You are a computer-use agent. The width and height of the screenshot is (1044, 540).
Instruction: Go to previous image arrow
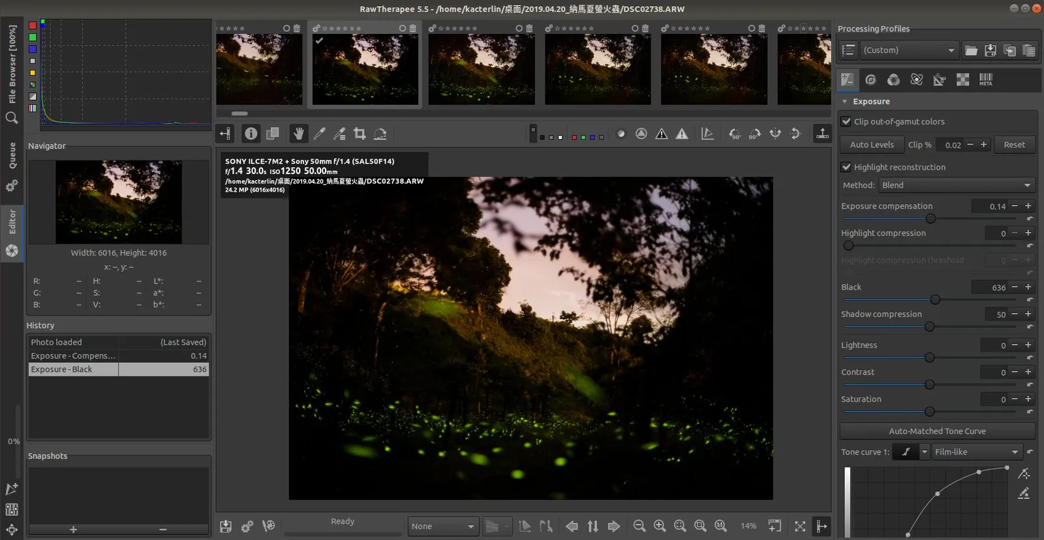(x=572, y=526)
